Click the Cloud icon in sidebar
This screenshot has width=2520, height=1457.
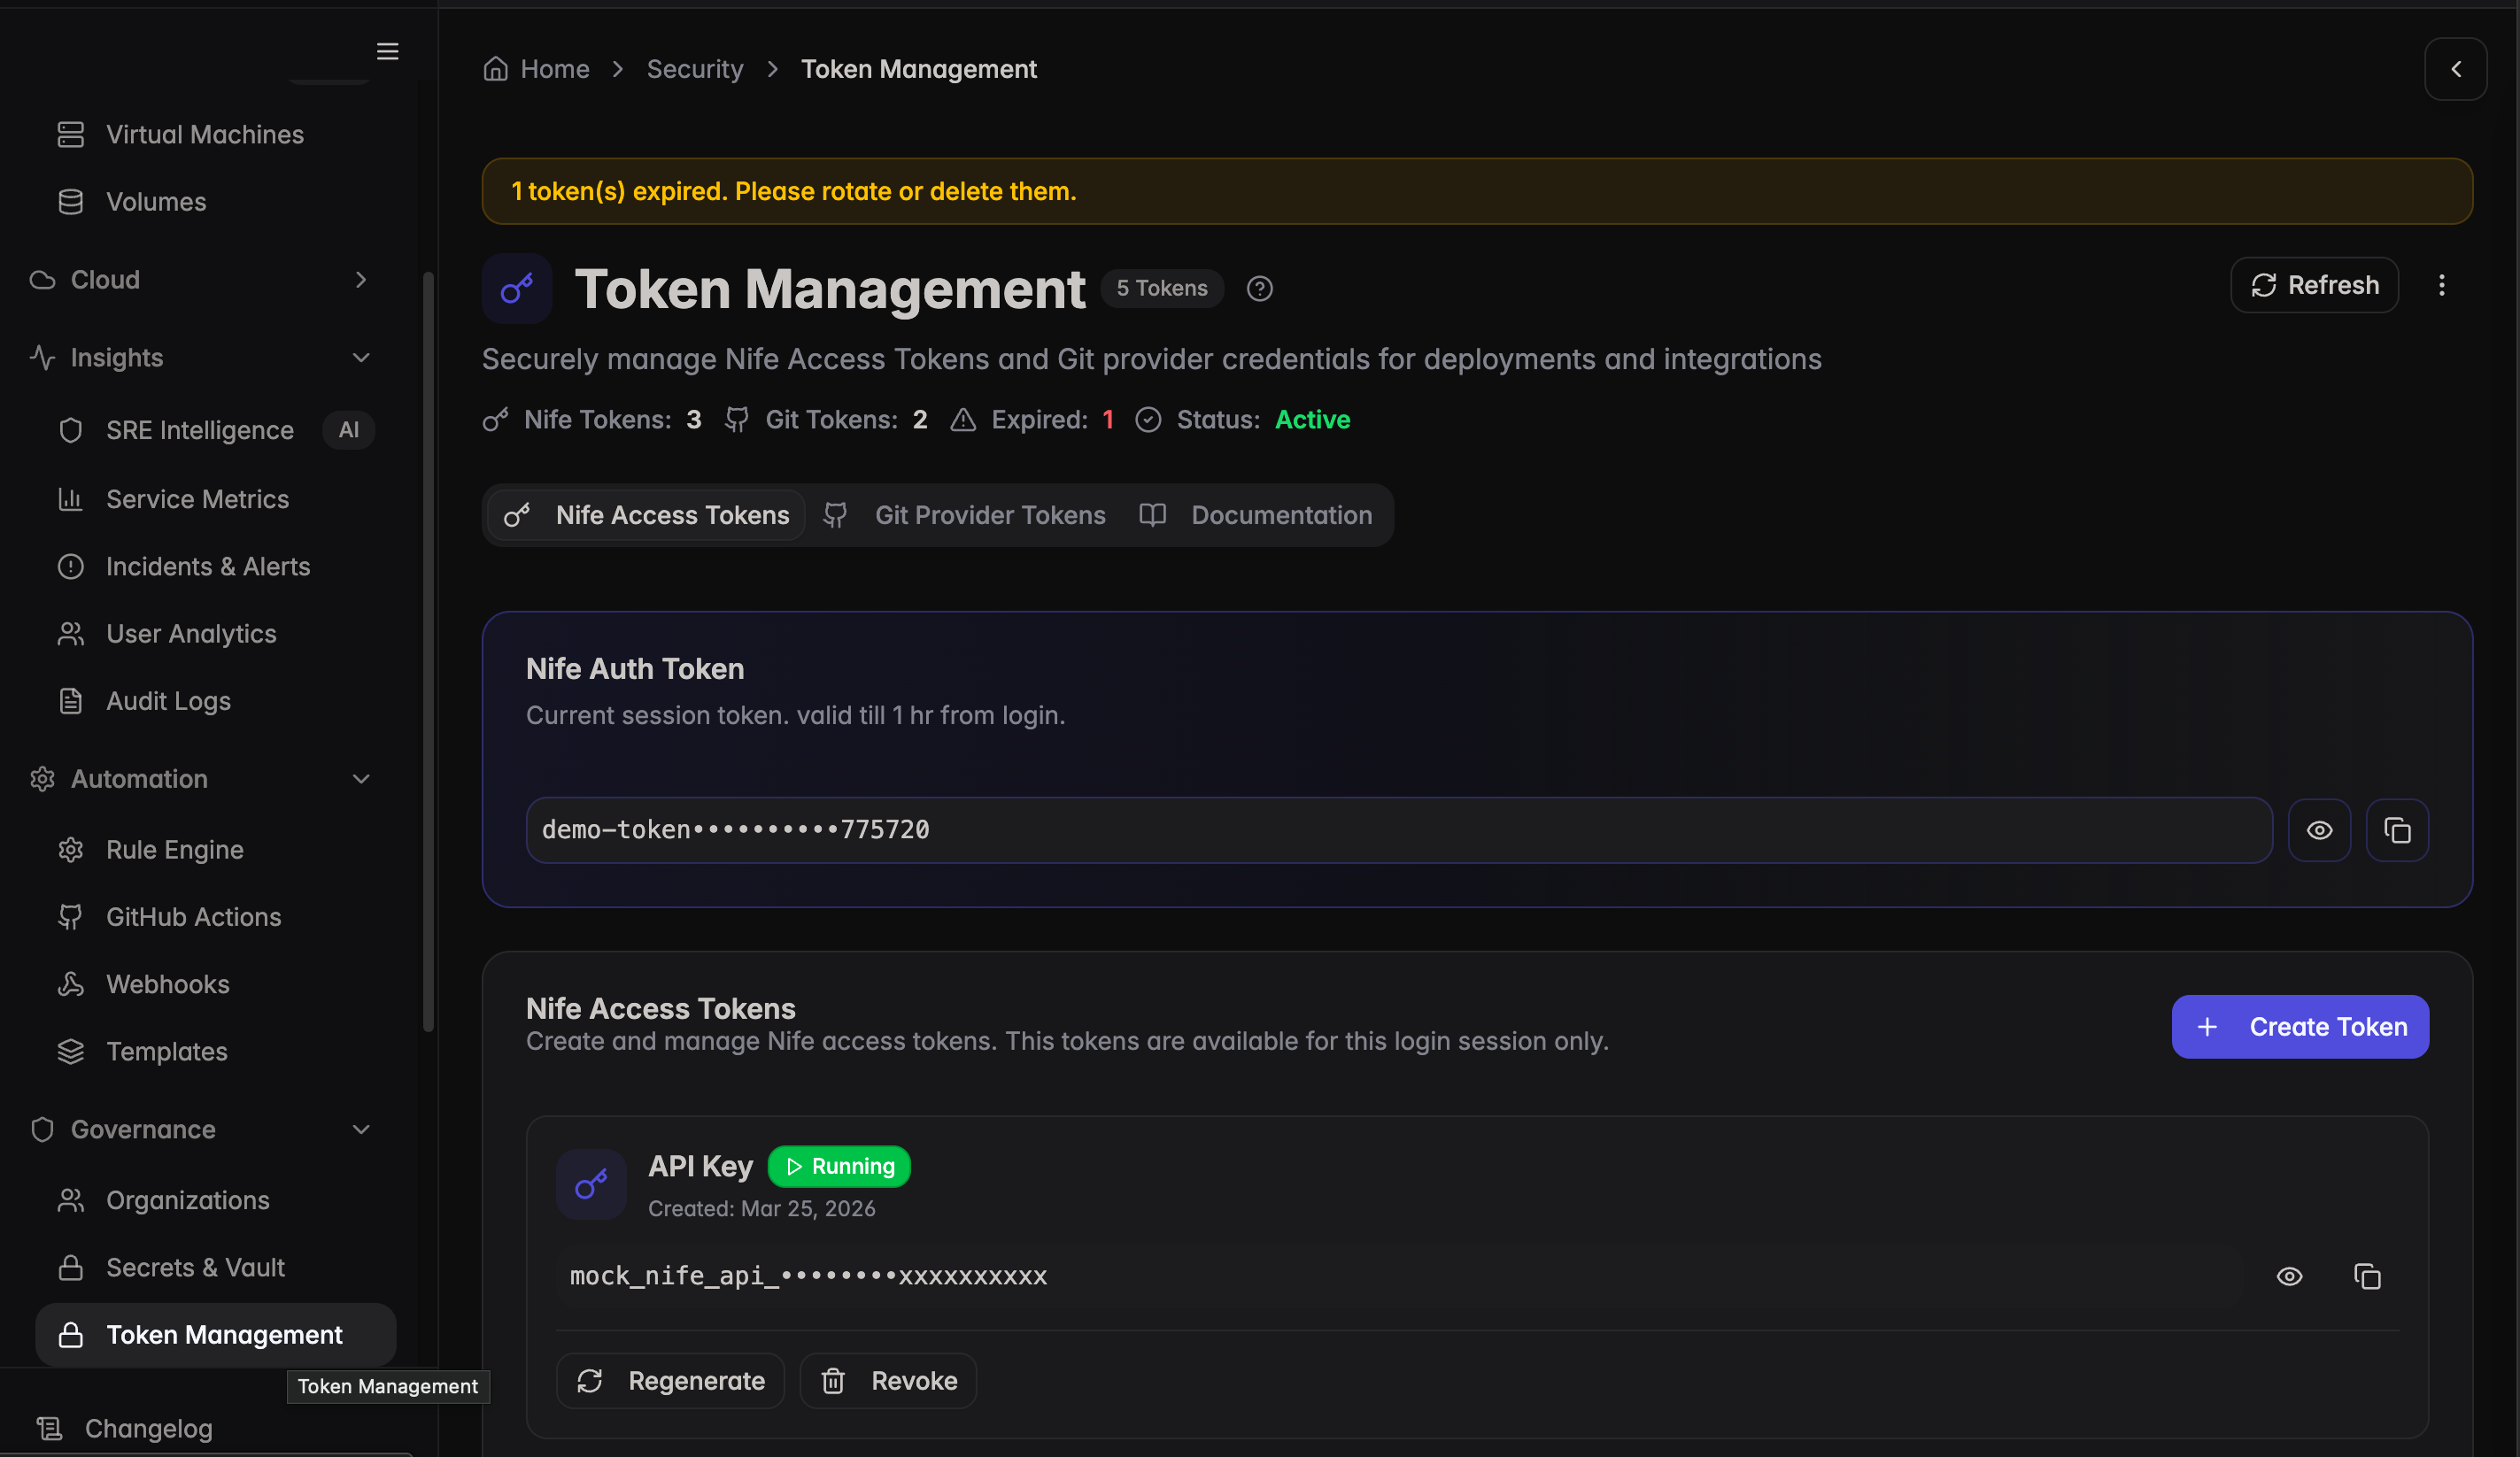(42, 280)
